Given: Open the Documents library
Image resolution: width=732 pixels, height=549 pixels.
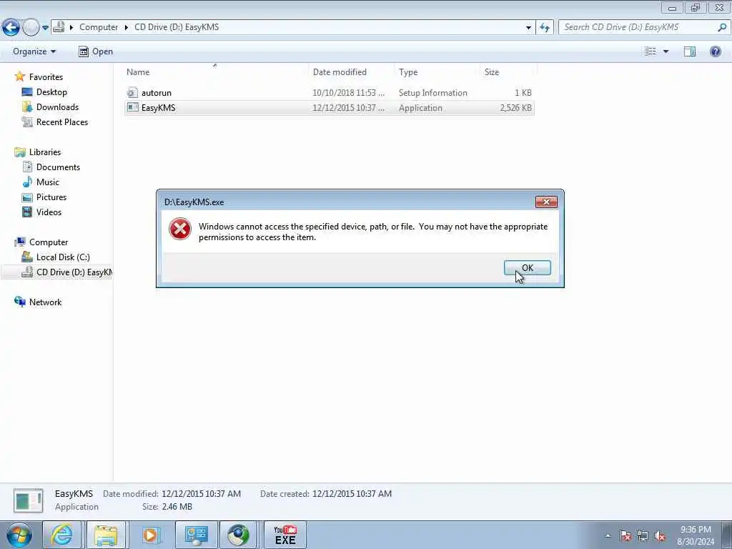Looking at the screenshot, I should [58, 167].
